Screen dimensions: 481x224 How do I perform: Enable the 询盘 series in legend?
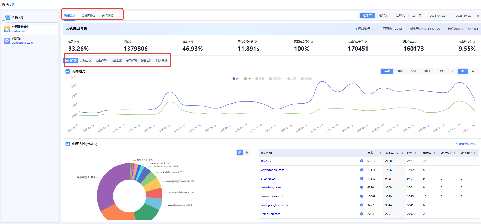(260, 79)
